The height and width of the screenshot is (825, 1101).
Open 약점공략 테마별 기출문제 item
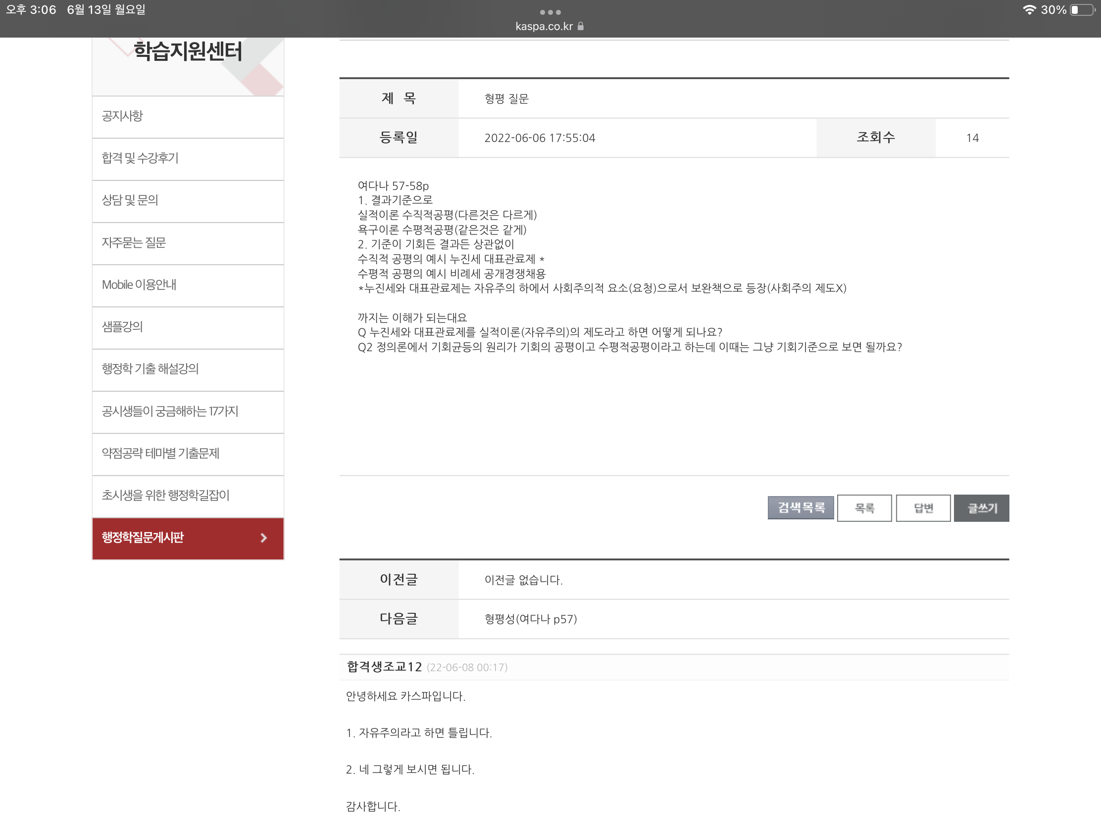(x=160, y=453)
